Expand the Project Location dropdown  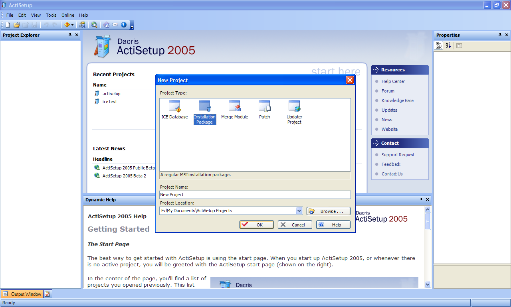299,211
